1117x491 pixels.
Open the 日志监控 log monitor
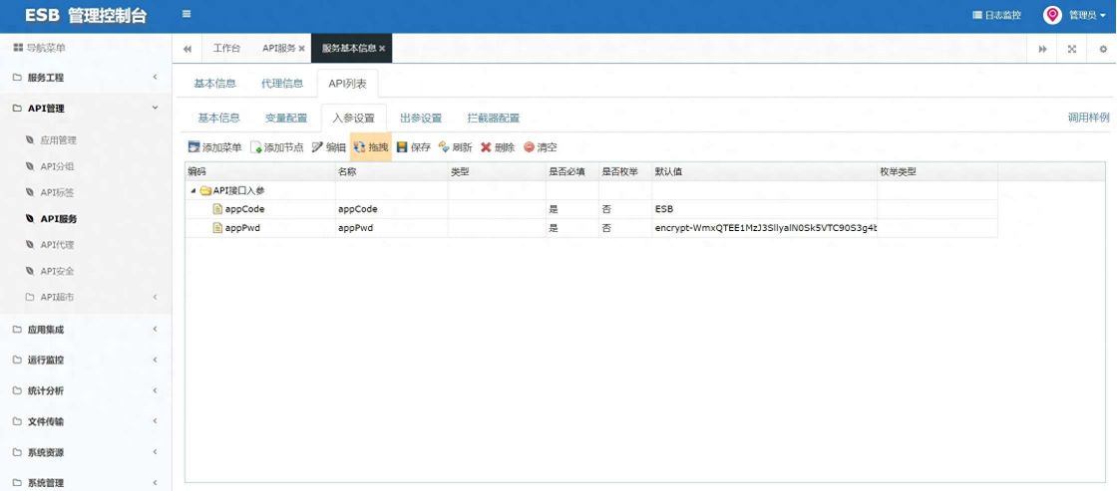click(x=996, y=15)
